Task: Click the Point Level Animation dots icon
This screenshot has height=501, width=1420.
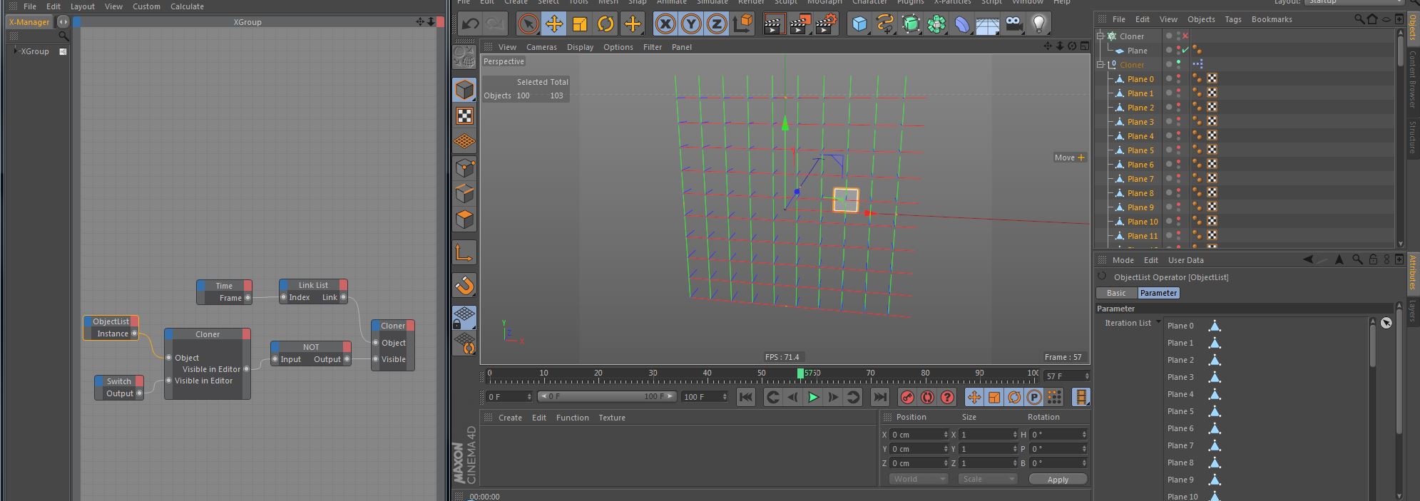Action: pyautogui.click(x=1054, y=397)
